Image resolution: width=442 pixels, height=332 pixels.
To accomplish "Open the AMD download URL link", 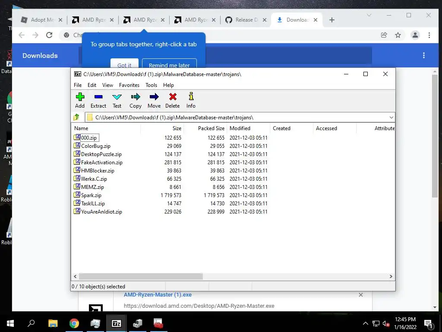I will pyautogui.click(x=199, y=306).
